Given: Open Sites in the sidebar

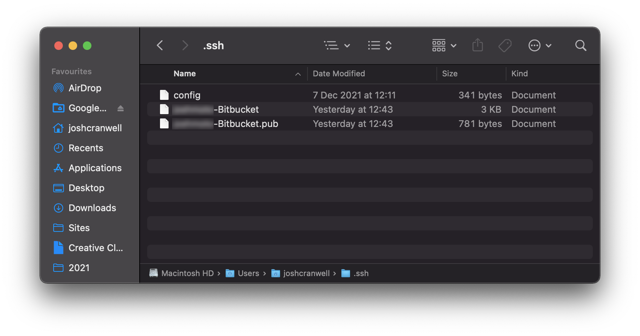Looking at the screenshot, I should coord(79,228).
